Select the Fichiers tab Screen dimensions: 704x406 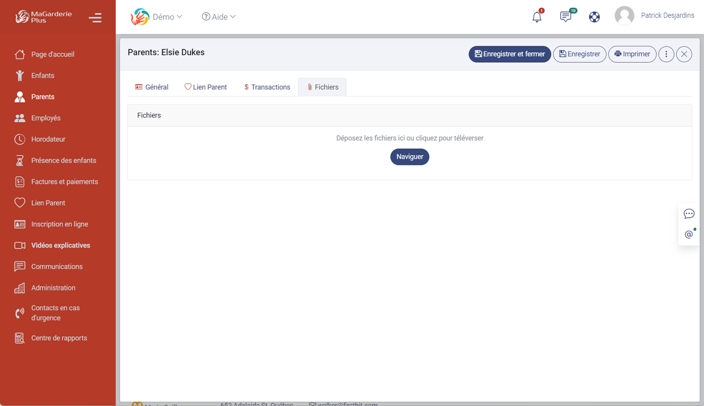coord(322,87)
